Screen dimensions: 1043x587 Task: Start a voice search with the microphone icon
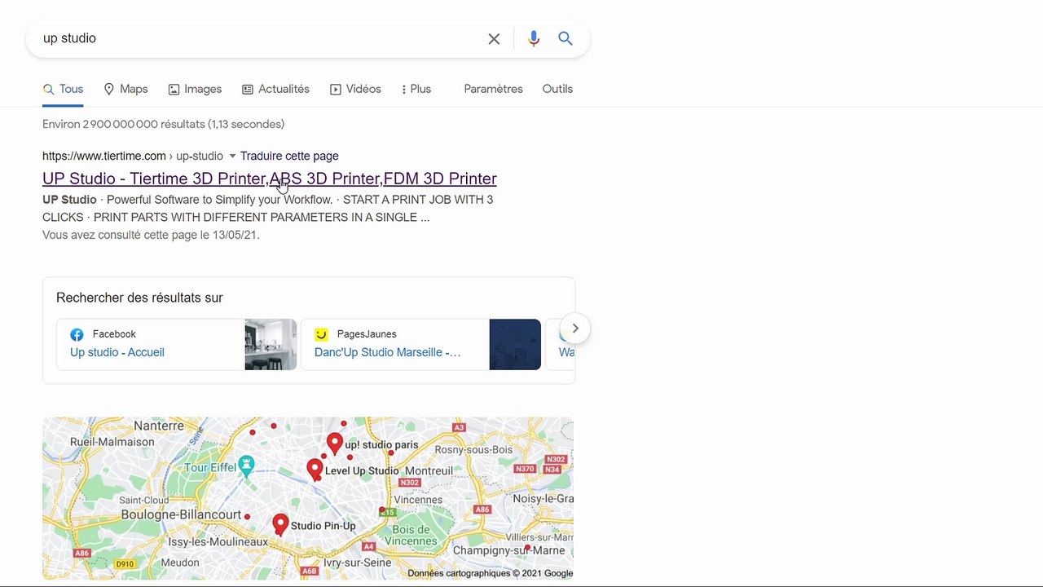click(534, 39)
